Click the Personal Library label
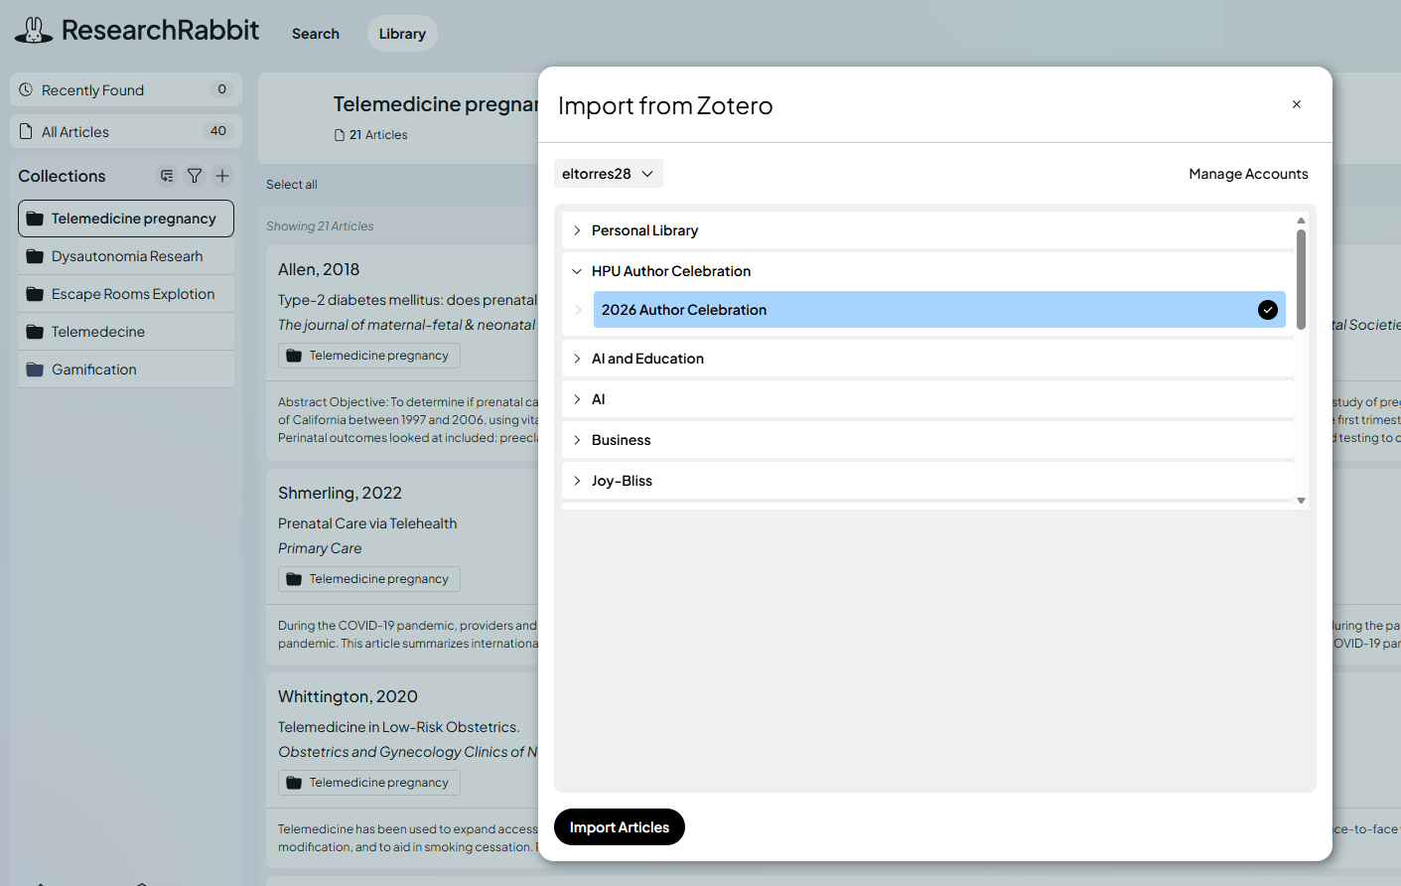This screenshot has height=886, width=1401. pyautogui.click(x=644, y=230)
